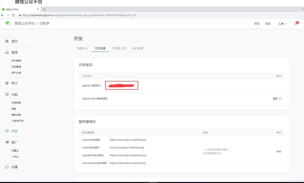Click the padlock icon in address bar

(x=20, y=15)
